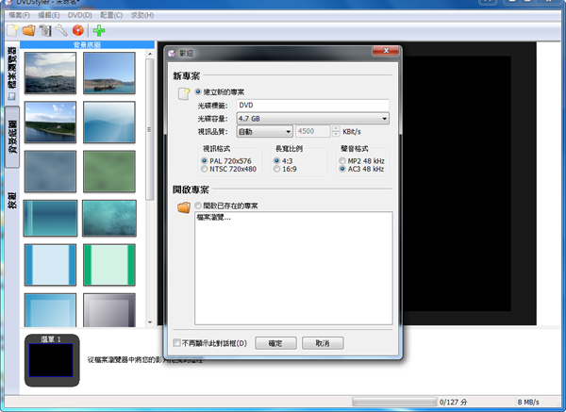Click the disc usage progress bar

point(394,402)
